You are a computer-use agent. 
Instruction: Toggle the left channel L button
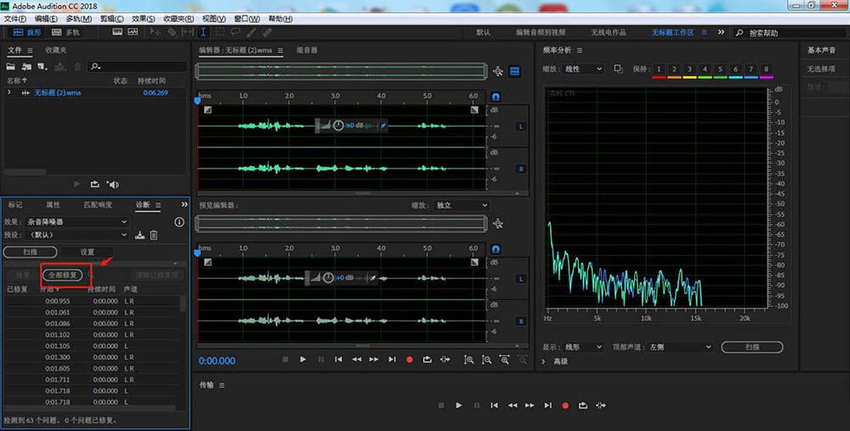click(x=520, y=127)
